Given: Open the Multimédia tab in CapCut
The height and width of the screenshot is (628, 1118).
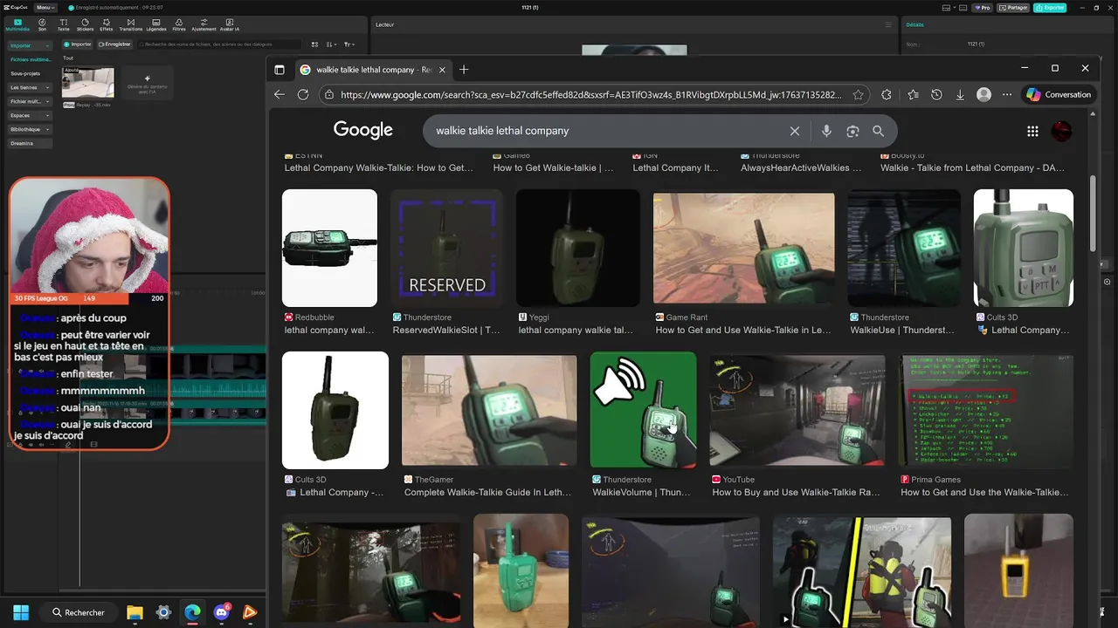Looking at the screenshot, I should 17,24.
